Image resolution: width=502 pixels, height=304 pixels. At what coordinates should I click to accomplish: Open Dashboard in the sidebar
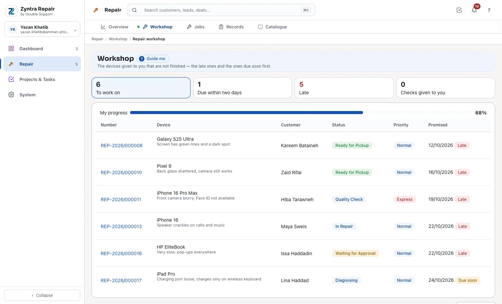point(42,49)
